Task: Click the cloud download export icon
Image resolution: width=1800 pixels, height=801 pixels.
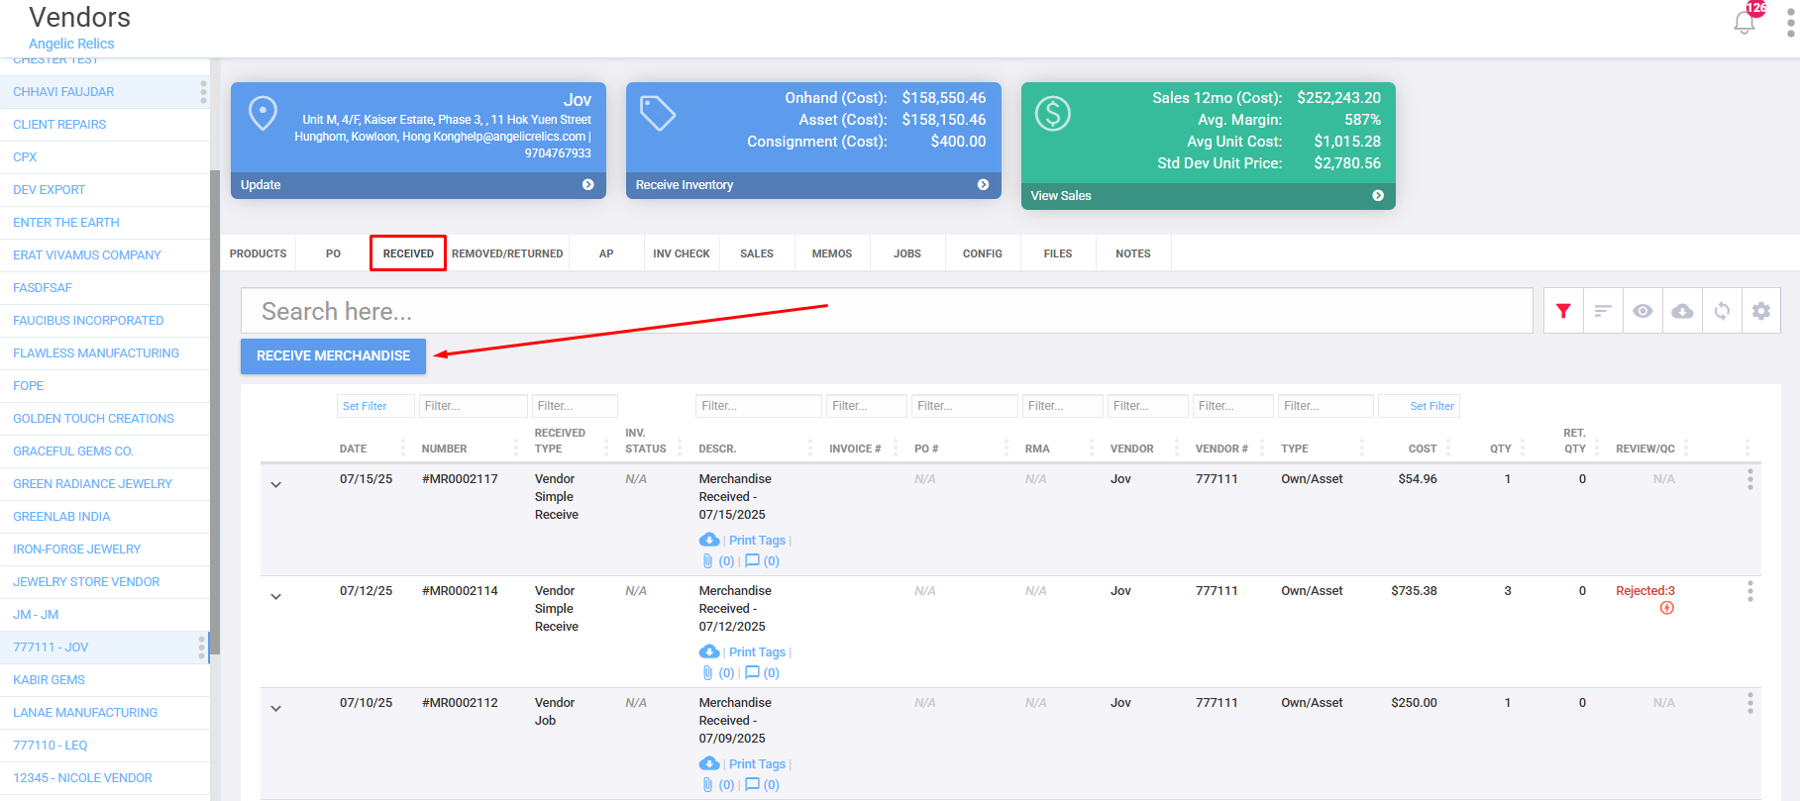Action: 1682,311
